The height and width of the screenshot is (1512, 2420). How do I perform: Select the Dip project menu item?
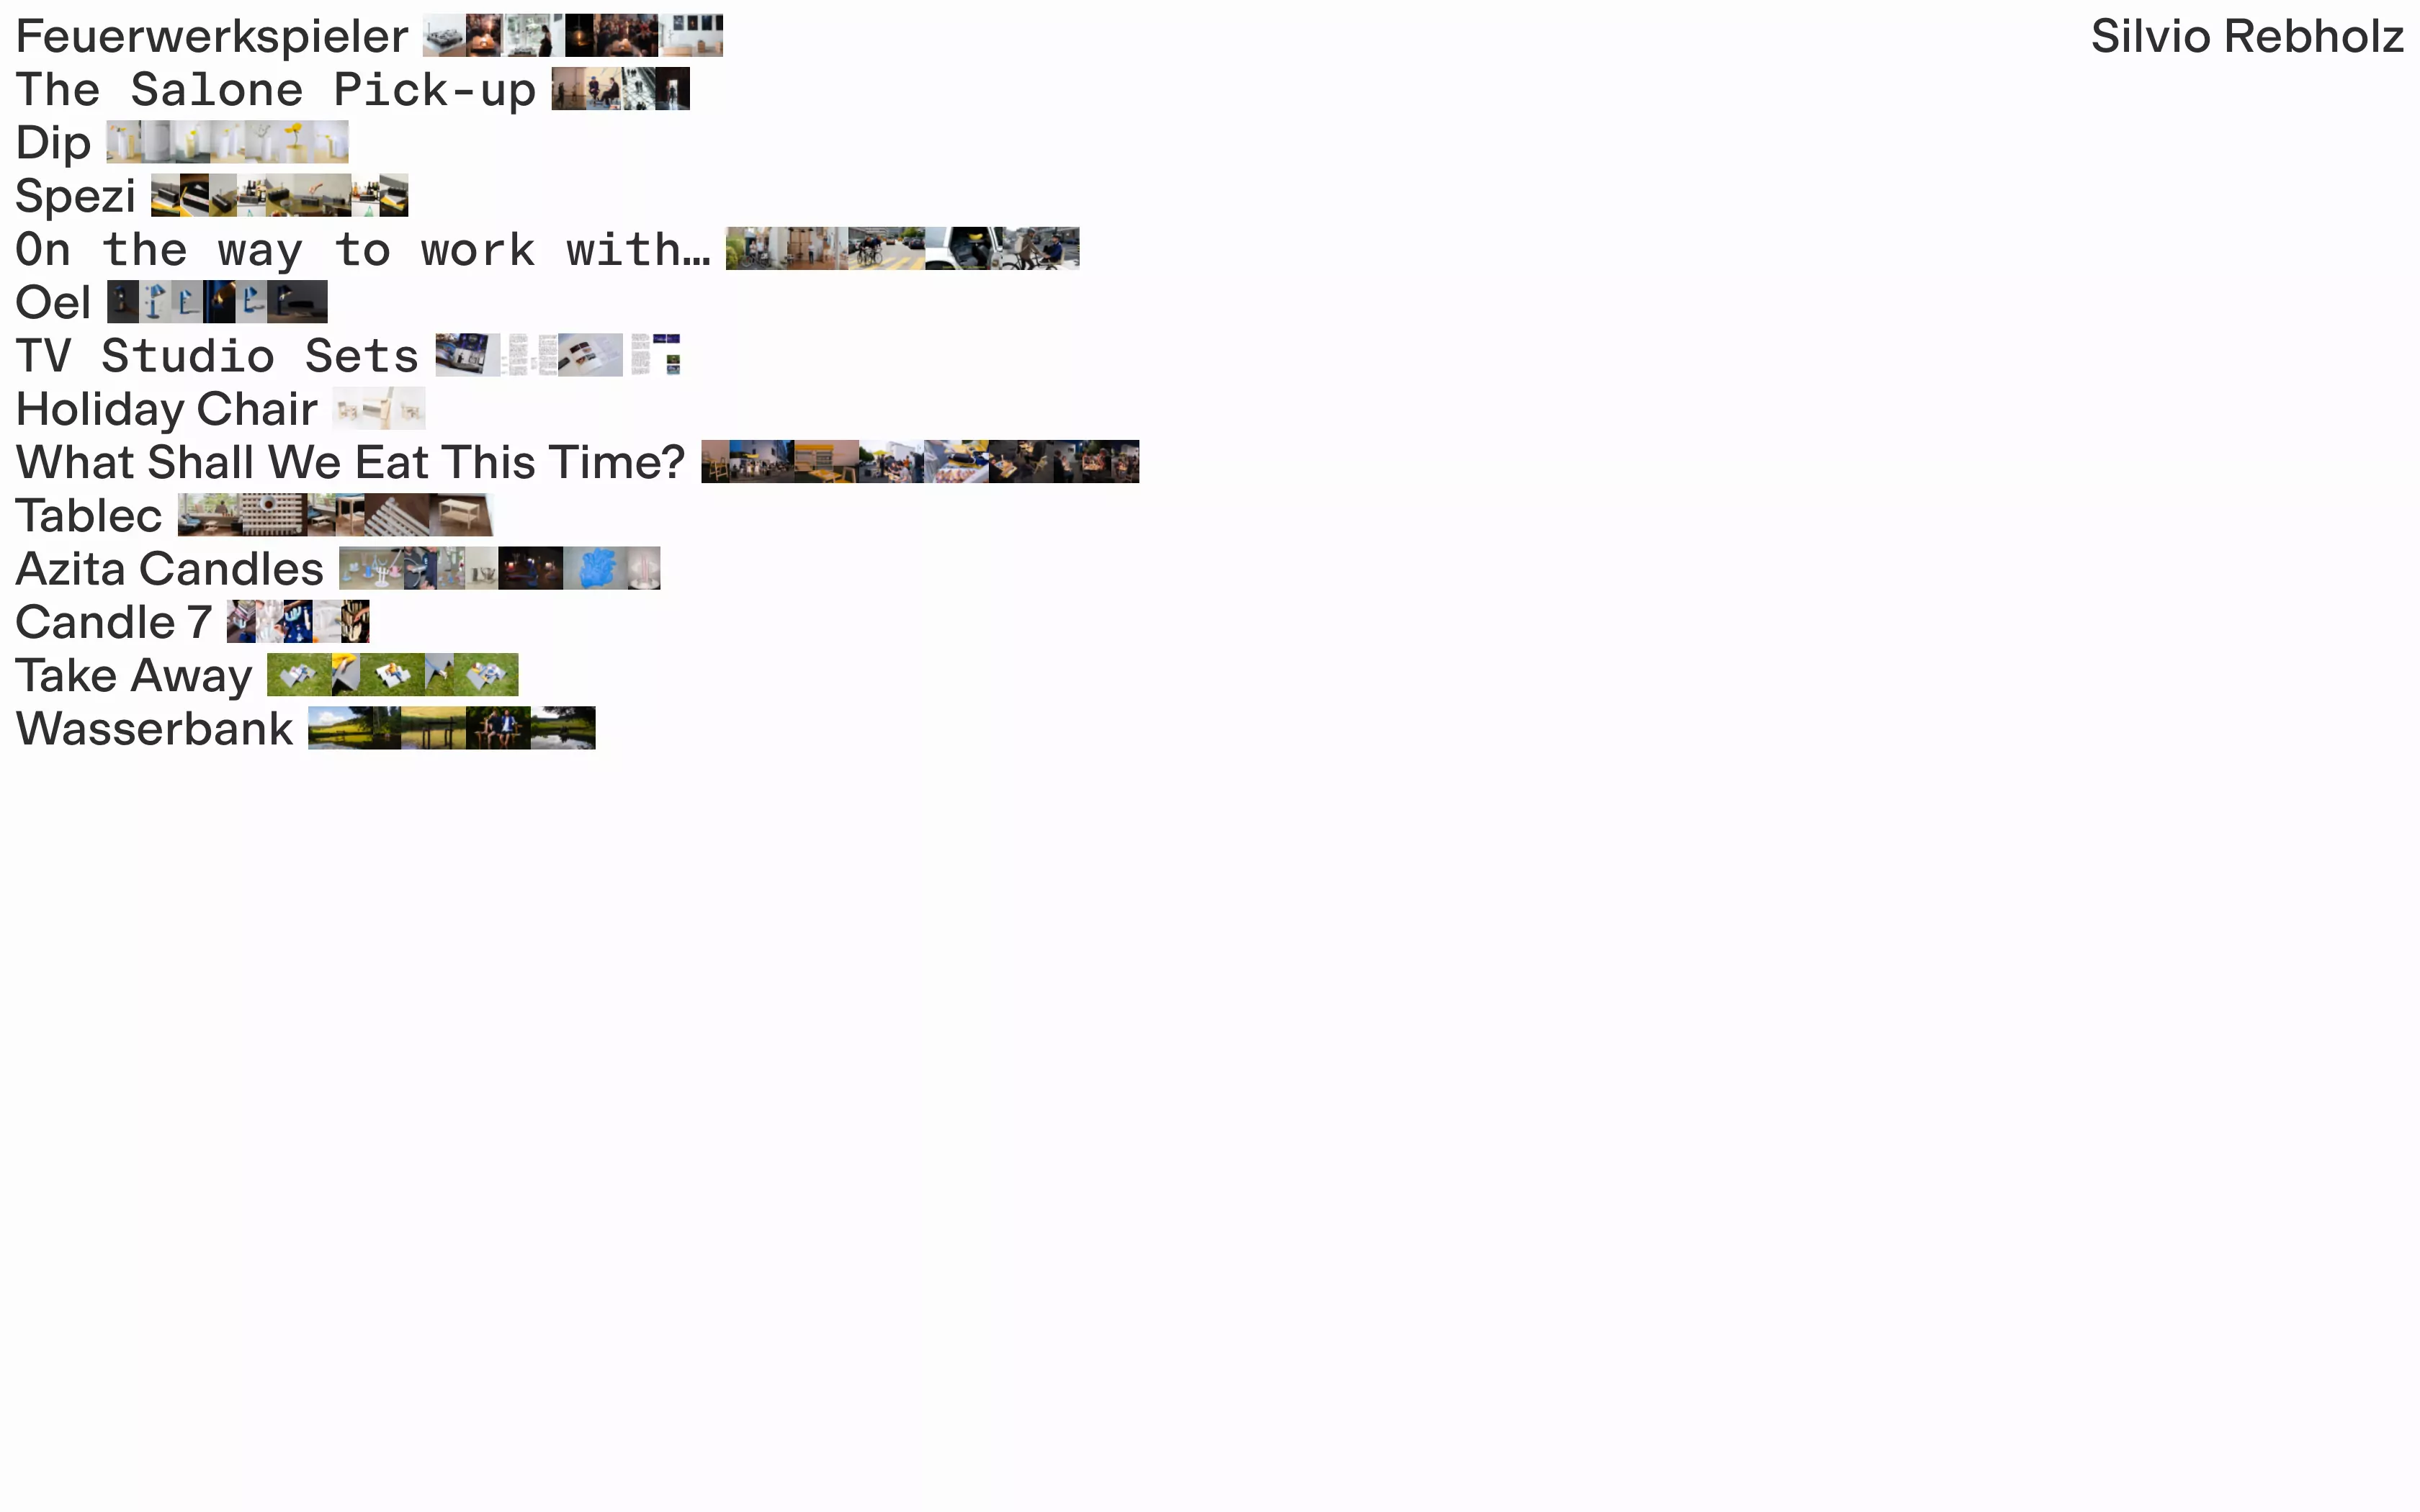[x=53, y=143]
